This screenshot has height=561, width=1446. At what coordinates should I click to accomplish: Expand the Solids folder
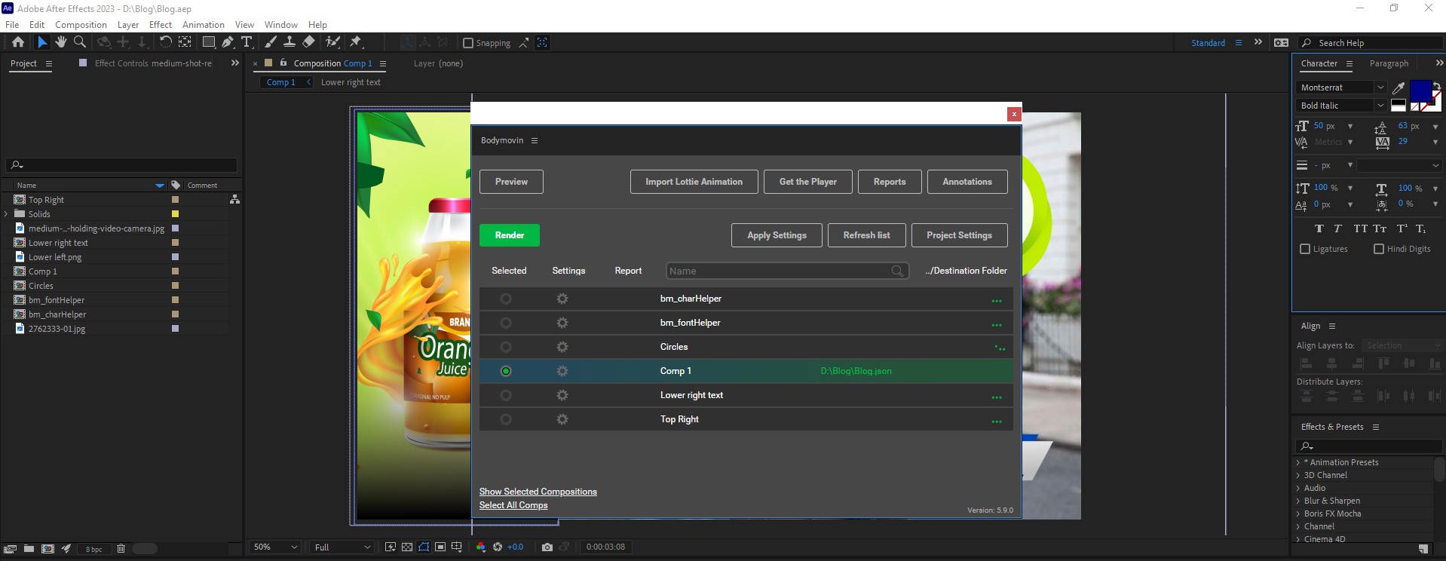tap(6, 214)
